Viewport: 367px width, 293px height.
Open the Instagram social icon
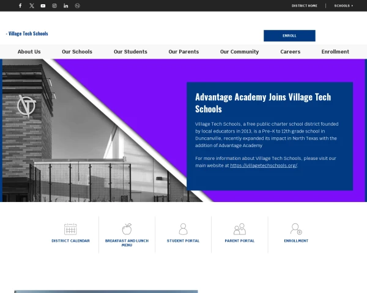click(54, 5)
